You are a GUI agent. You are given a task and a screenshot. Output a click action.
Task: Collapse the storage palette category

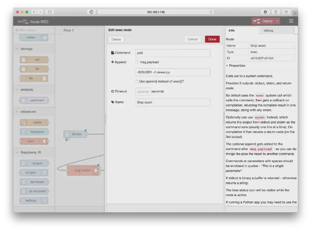coord(26,49)
